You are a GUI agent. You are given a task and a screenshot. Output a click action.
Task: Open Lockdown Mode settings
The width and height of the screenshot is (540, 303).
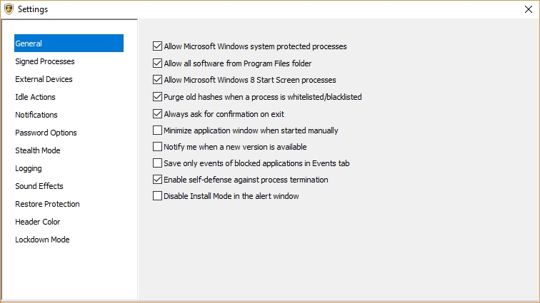coord(42,240)
